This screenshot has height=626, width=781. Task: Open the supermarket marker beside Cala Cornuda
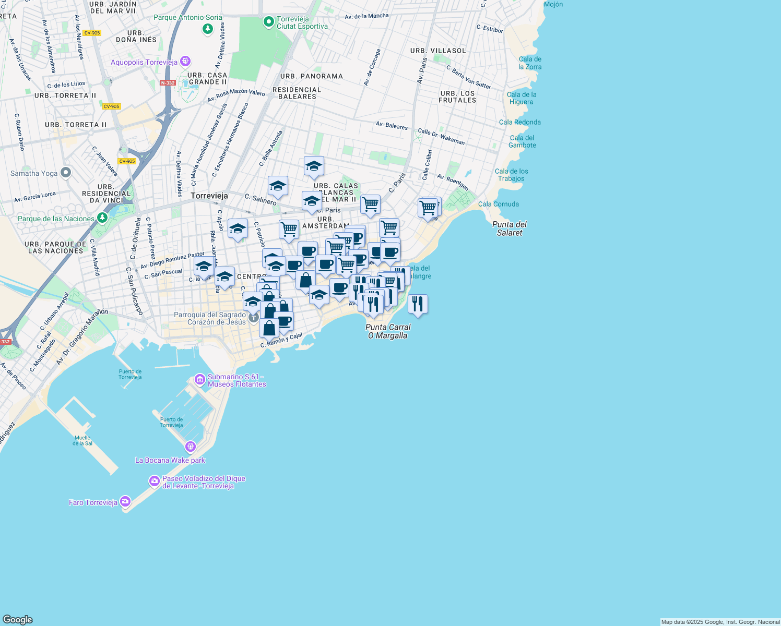tap(428, 209)
